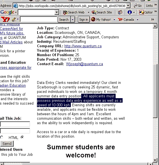The image size is (159, 165).
Task: Open the Yahoo Canada dropdown arrow
Action: 137,20
